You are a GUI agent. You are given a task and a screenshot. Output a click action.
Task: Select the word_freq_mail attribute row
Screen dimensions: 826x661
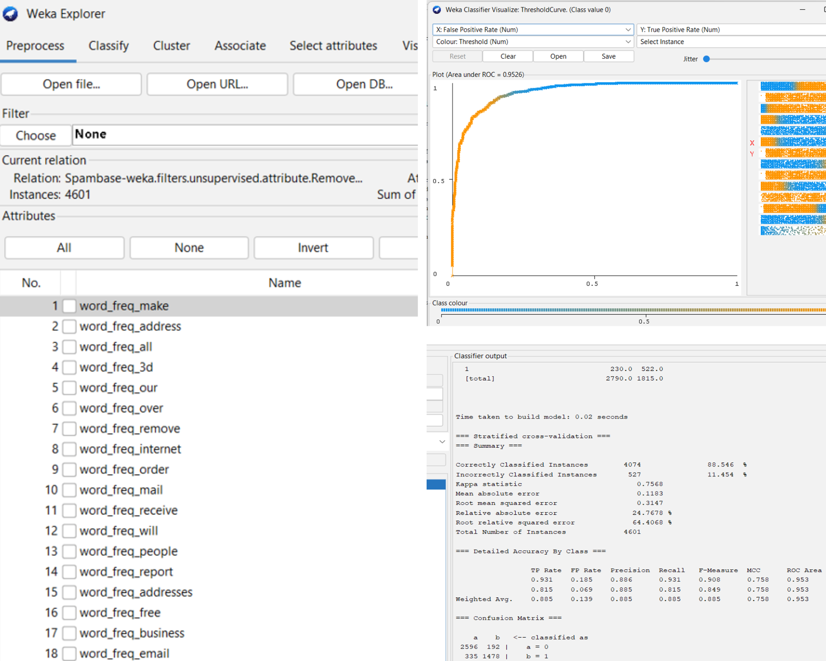coord(209,490)
